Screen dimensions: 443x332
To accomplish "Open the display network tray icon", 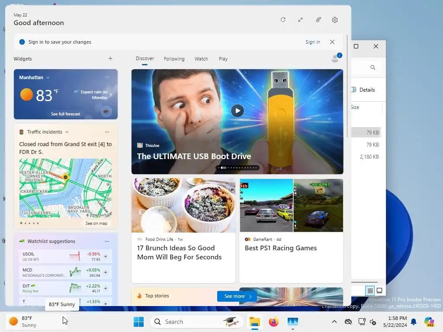I will tap(362, 322).
